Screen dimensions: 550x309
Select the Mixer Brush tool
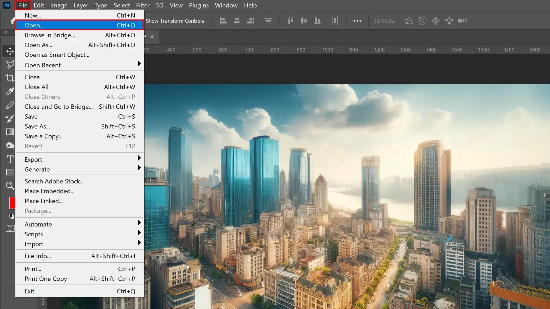(x=10, y=118)
